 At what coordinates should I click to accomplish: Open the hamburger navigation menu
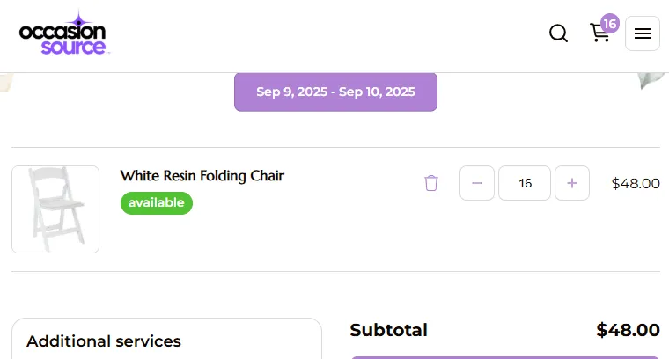pyautogui.click(x=643, y=33)
